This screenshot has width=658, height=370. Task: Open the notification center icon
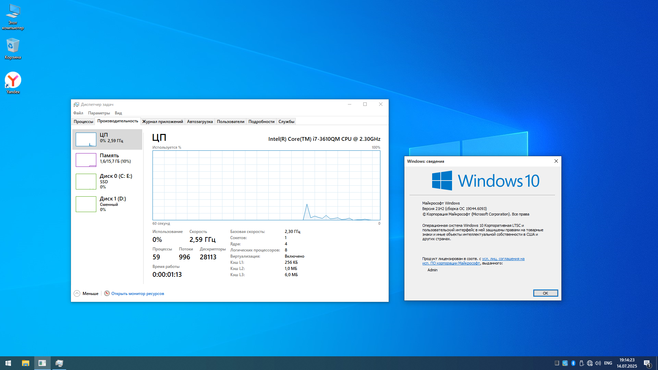click(x=647, y=363)
